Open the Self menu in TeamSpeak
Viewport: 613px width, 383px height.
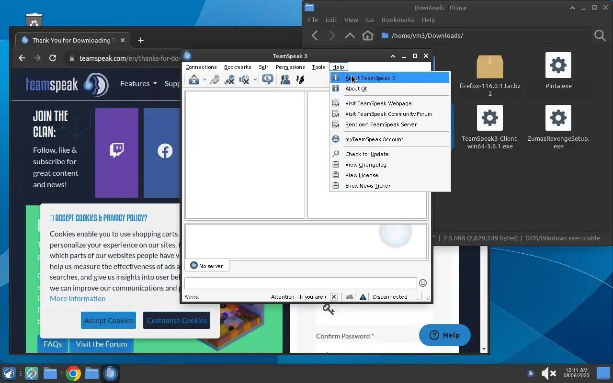[x=263, y=67]
